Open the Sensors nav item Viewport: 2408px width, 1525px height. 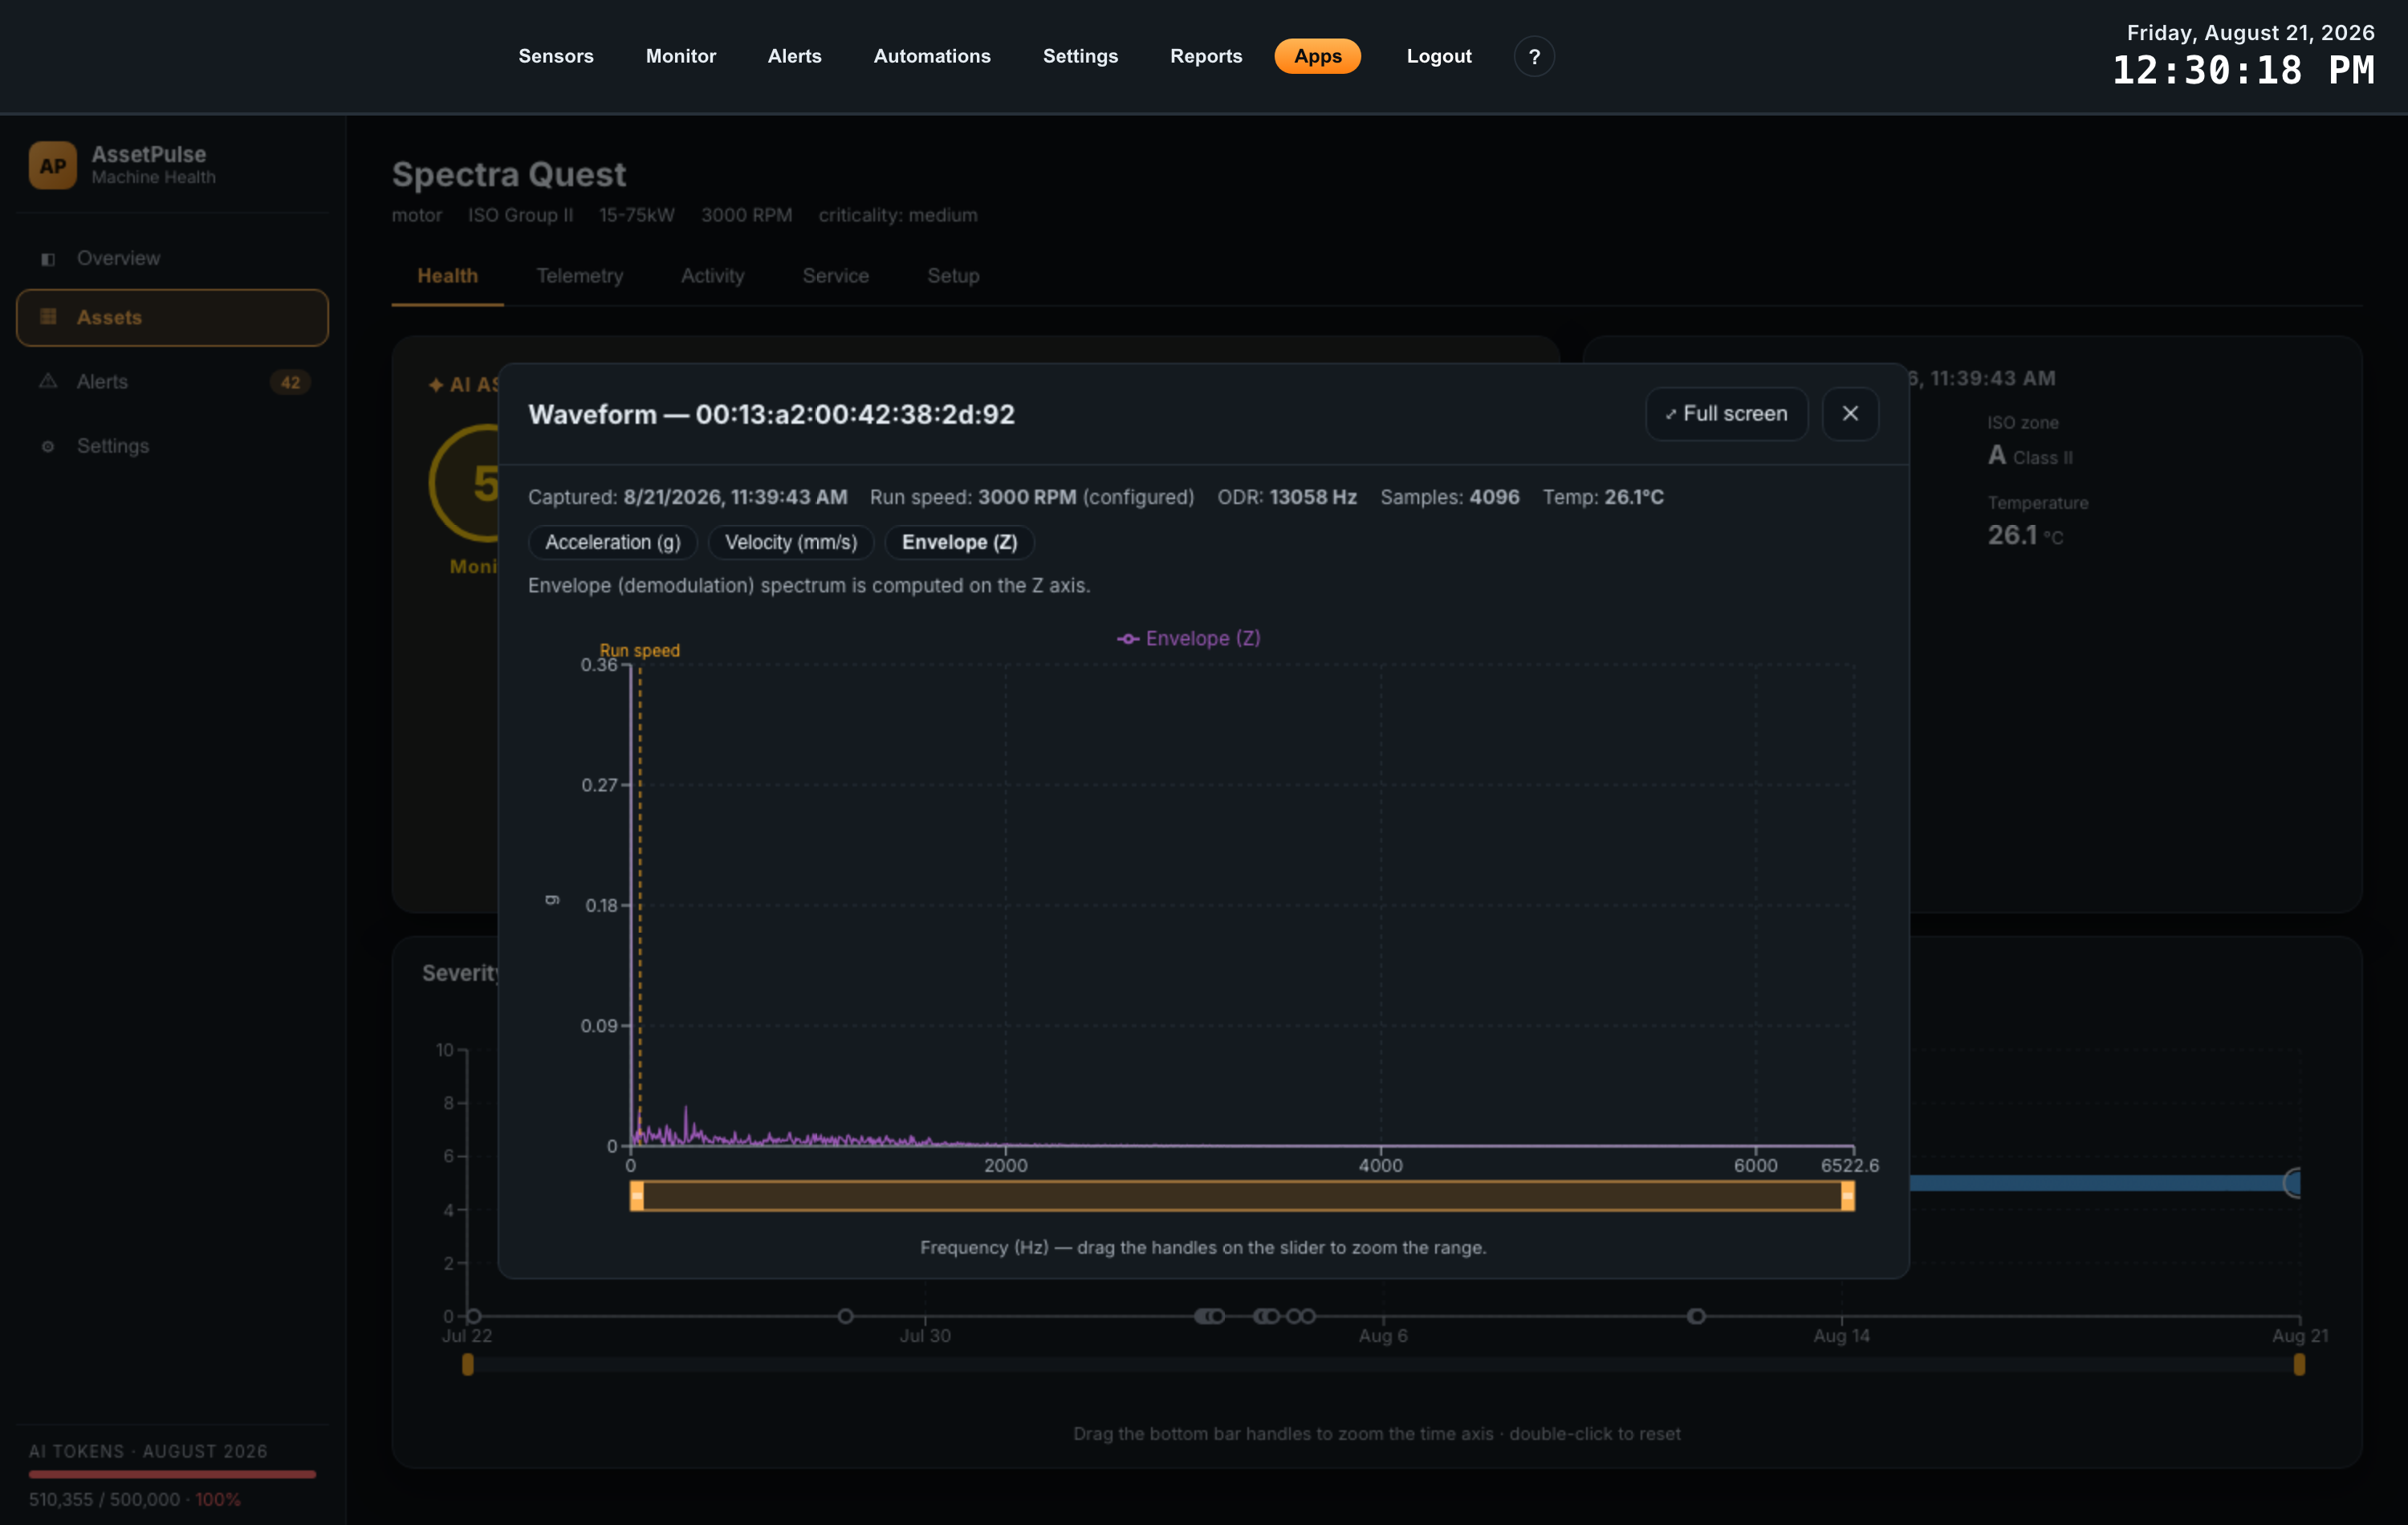point(555,56)
